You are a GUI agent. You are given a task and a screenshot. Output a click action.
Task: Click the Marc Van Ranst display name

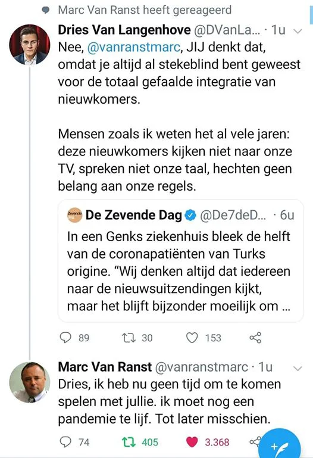point(105,367)
